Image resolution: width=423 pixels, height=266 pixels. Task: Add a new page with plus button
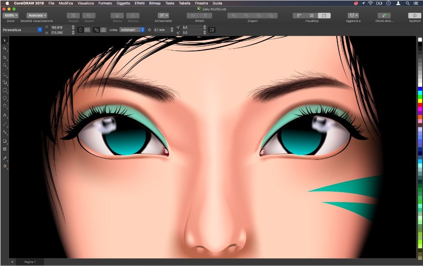point(12,262)
